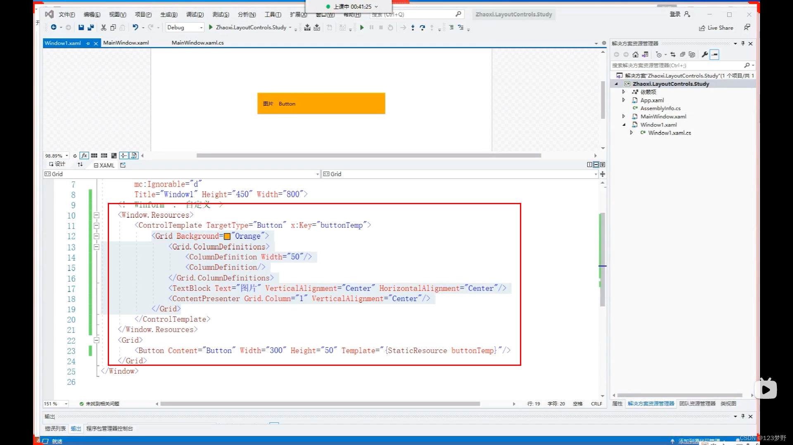Screen dimensions: 793x445
Task: Toggle the fx effects button in designer
Action: pos(84,155)
